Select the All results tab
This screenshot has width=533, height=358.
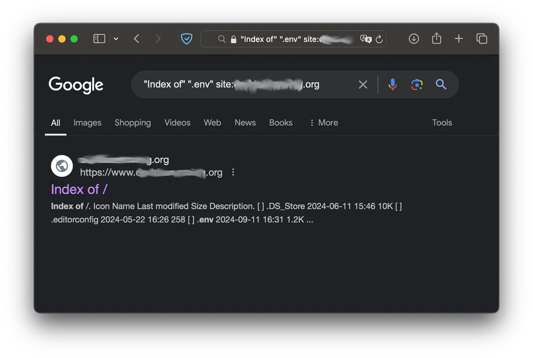point(55,123)
